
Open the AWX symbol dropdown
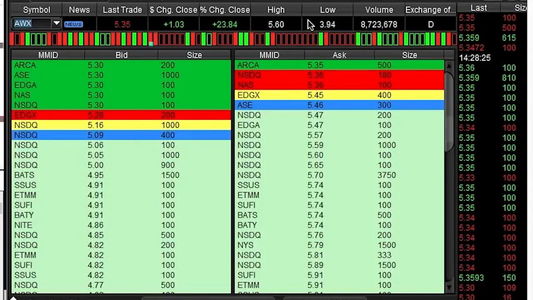57,24
